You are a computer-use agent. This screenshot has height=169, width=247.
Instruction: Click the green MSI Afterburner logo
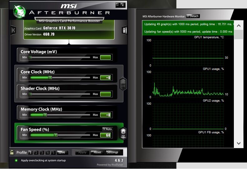19,11
